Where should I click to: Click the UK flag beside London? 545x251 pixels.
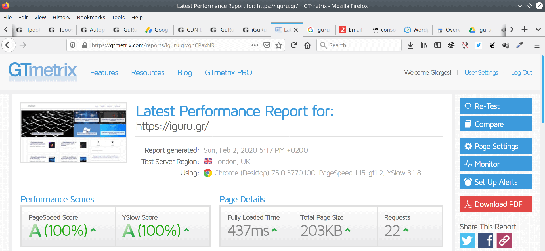point(208,161)
